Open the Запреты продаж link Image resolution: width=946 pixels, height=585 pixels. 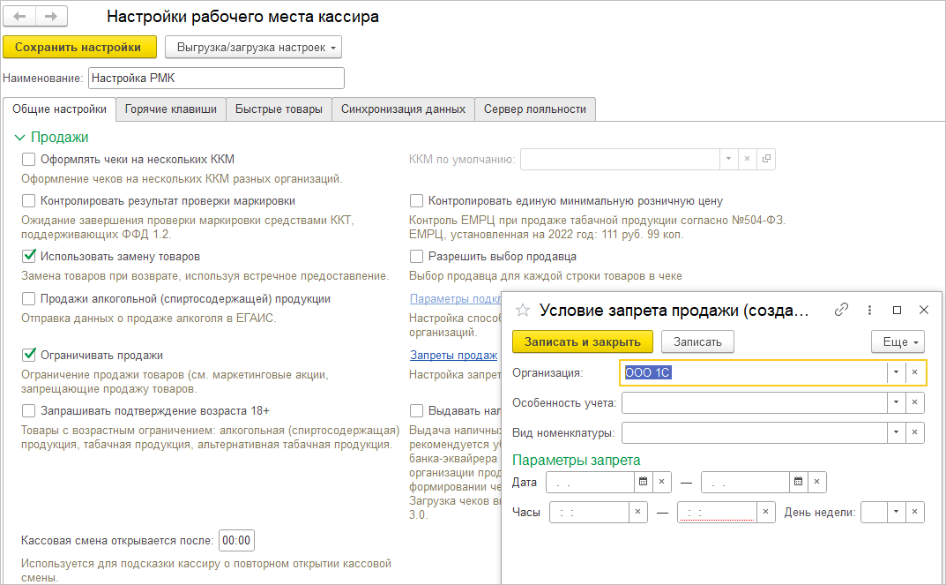click(453, 356)
